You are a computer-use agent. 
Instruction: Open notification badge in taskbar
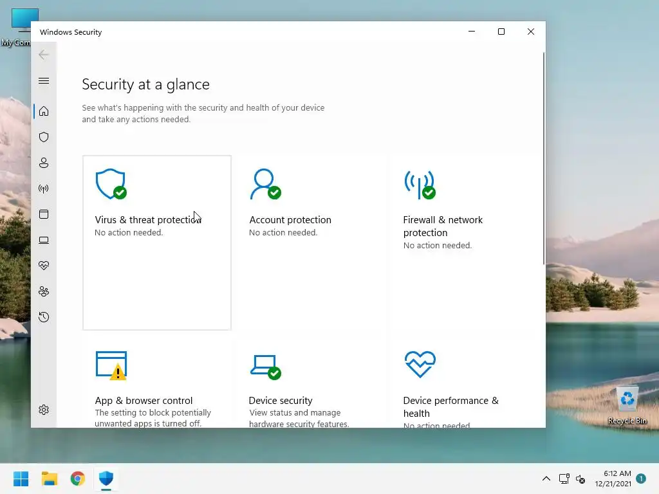[x=640, y=479]
